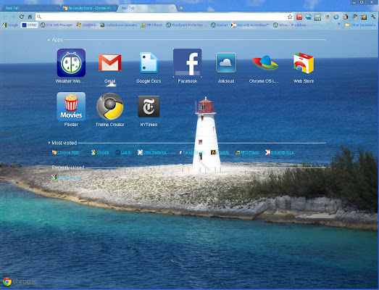Close the active New Tab
This screenshot has height=290, width=379.
[172, 8]
